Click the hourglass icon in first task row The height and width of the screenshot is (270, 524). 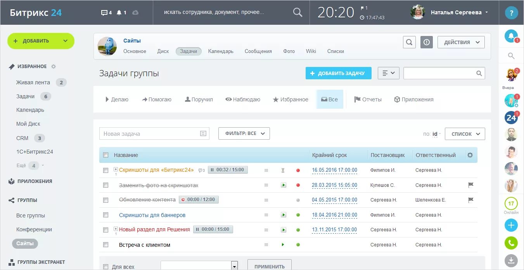pyautogui.click(x=283, y=170)
